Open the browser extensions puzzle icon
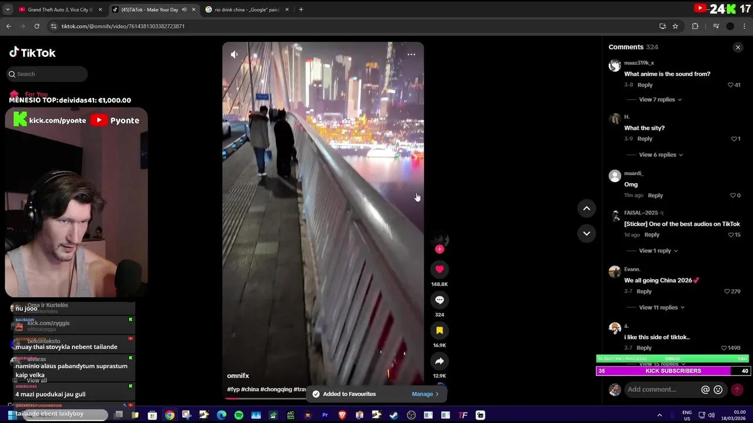This screenshot has width=753, height=423. click(x=695, y=26)
